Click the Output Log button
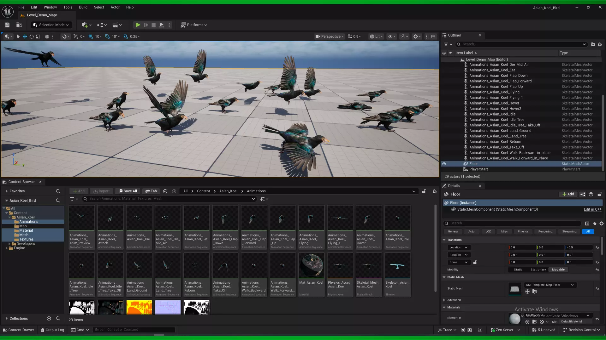 tap(52, 330)
